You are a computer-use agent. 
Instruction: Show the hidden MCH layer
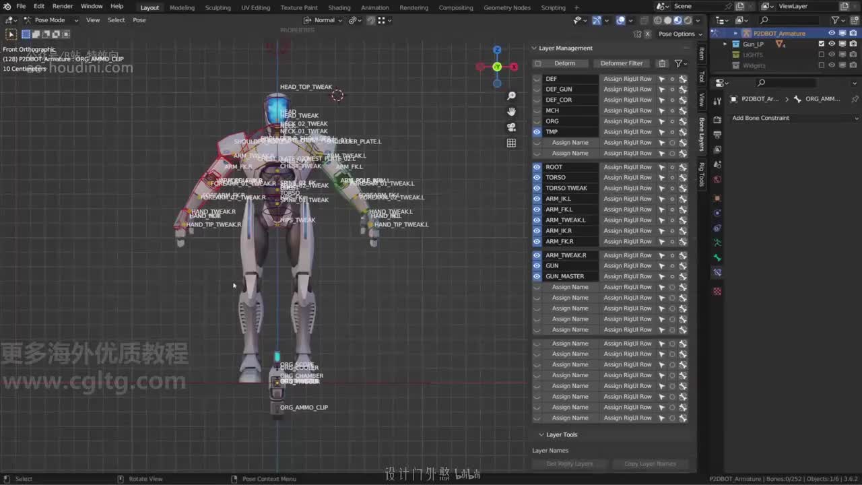[x=537, y=110]
